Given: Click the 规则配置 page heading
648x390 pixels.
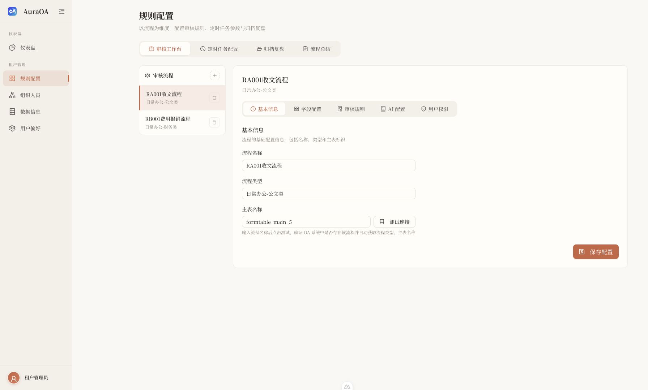Looking at the screenshot, I should coord(156,16).
